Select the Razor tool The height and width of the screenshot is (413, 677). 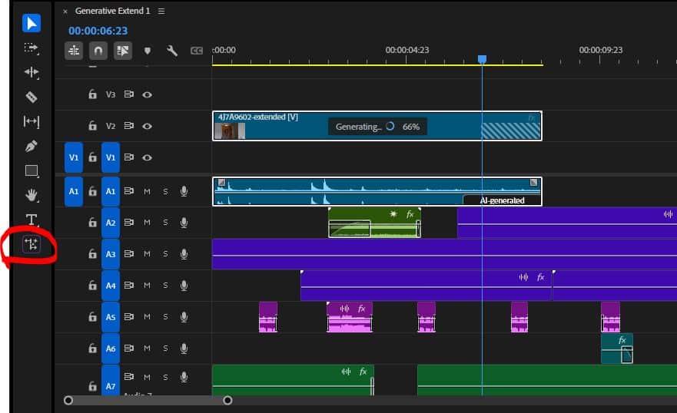(31, 97)
